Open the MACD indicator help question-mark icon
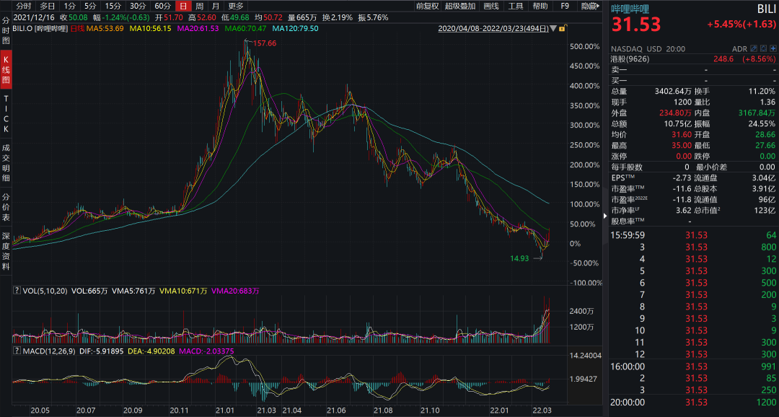 point(17,351)
